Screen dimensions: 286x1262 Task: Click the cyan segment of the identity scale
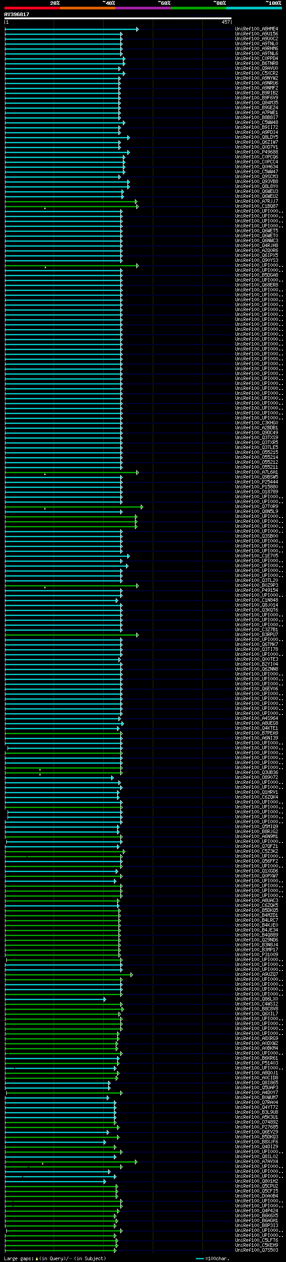[254, 8]
